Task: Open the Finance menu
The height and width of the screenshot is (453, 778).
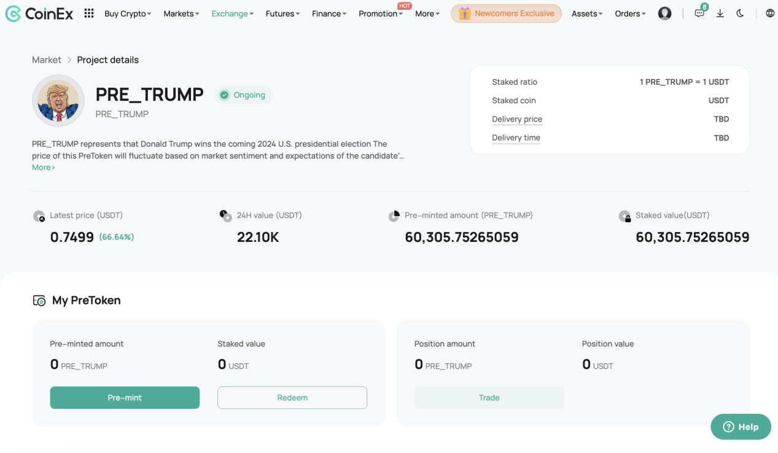Action: pos(329,13)
